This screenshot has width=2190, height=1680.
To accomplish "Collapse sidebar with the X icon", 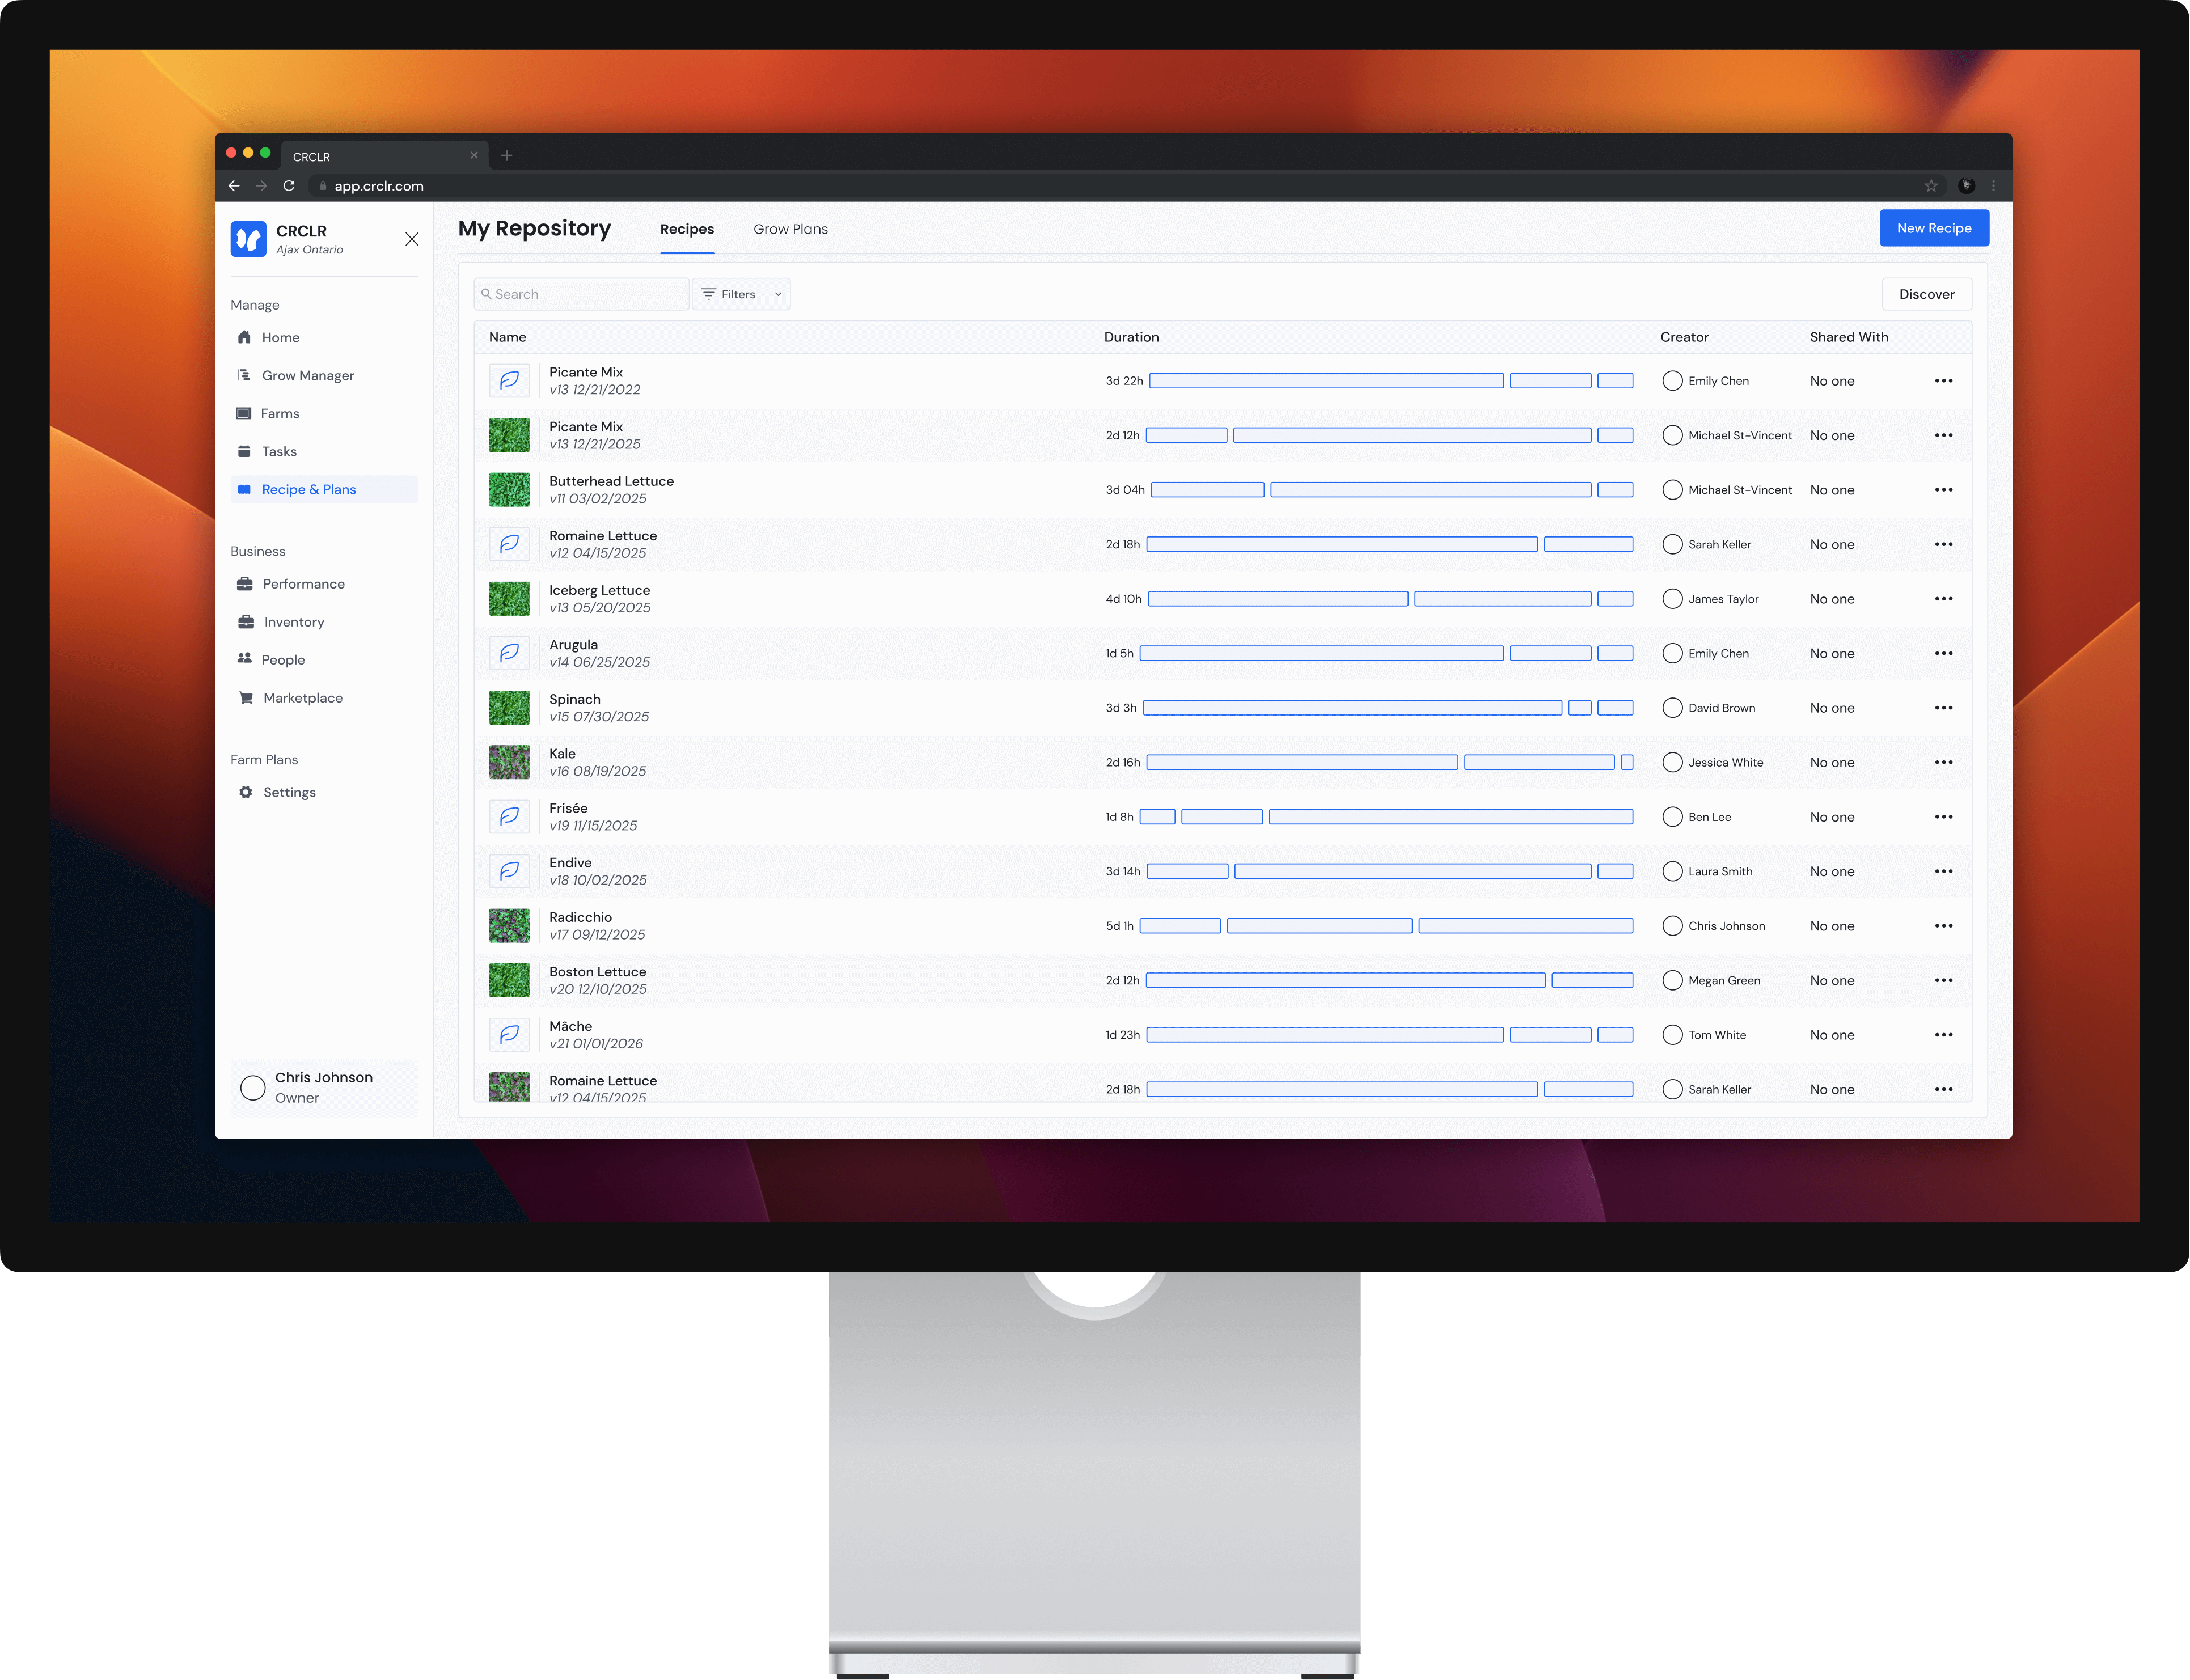I will (x=411, y=239).
